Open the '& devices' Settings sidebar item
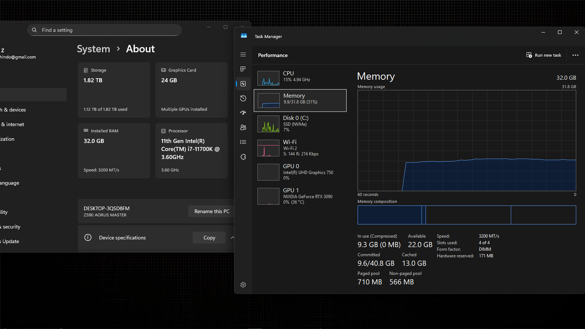 pos(33,110)
